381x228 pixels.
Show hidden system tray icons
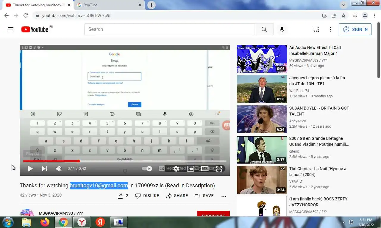(x=343, y=222)
